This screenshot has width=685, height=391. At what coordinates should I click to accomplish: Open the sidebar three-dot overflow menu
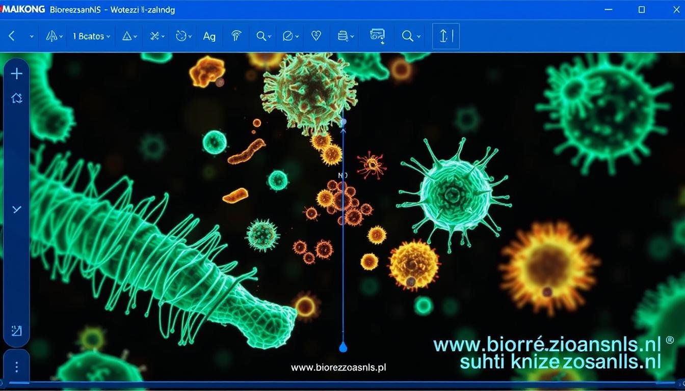16,366
